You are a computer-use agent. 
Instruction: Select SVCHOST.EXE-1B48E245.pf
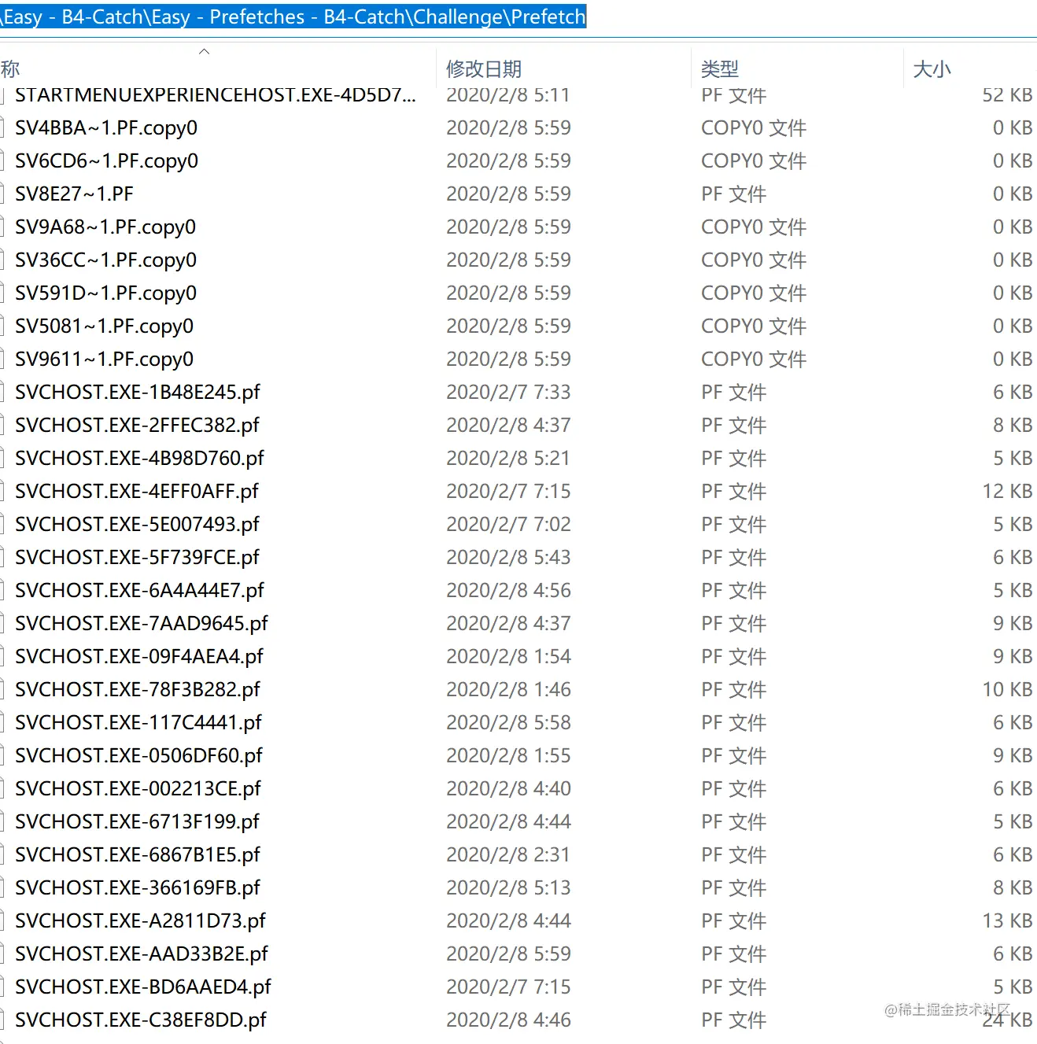point(137,393)
